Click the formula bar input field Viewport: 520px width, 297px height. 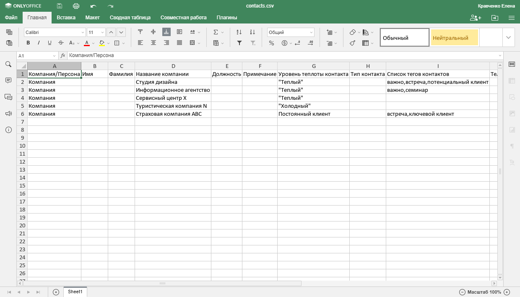[282, 55]
